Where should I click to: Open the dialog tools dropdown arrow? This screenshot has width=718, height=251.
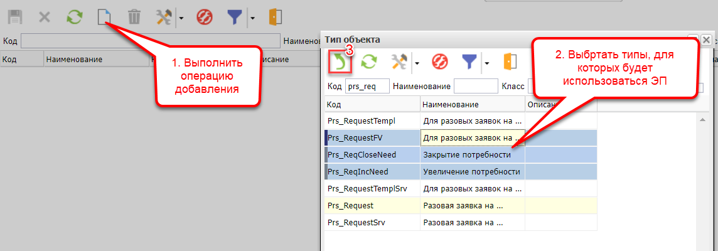point(416,62)
